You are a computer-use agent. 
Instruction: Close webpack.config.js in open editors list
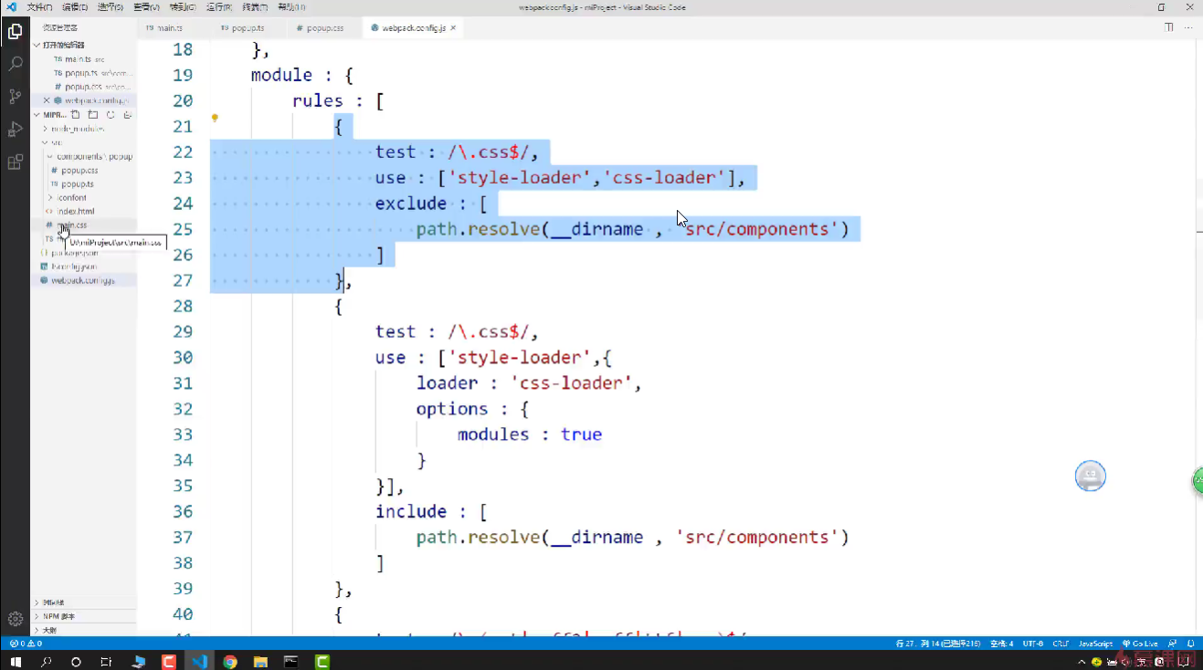click(x=47, y=100)
